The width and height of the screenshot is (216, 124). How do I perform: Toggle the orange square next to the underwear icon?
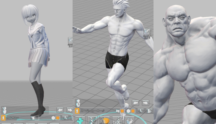(122, 111)
